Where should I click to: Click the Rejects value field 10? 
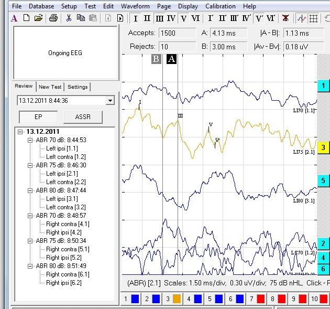(177, 47)
